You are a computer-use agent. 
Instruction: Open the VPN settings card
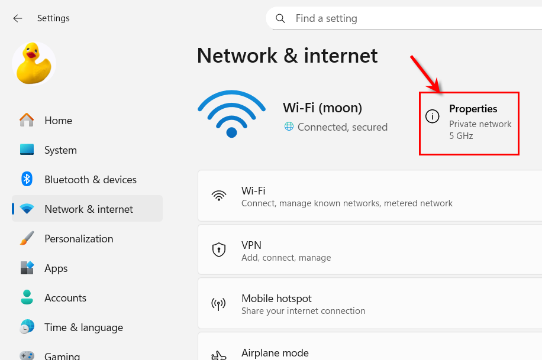[370, 250]
